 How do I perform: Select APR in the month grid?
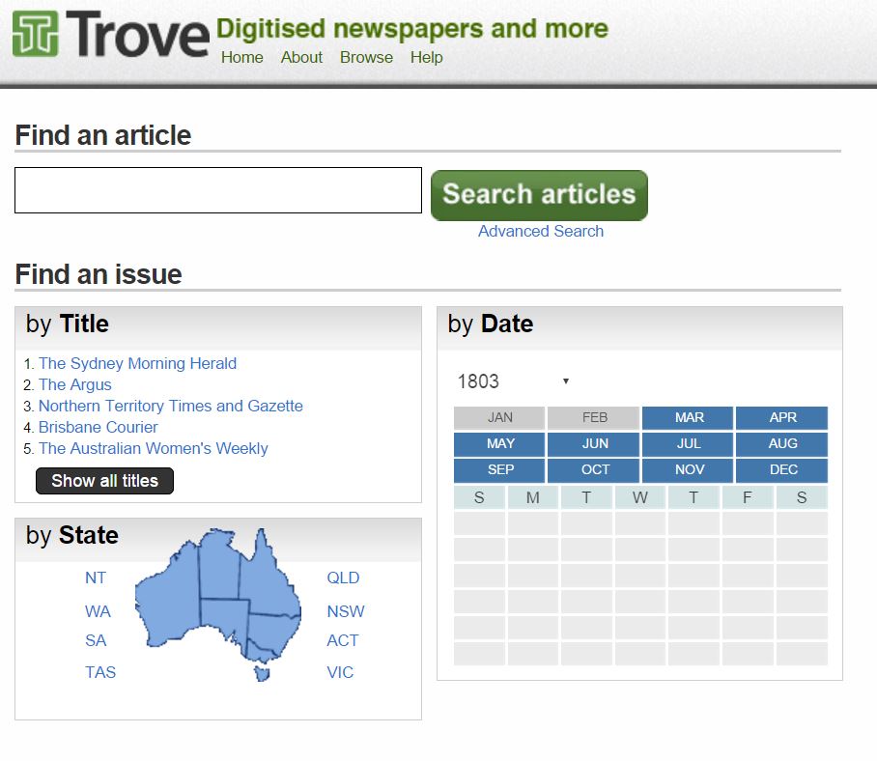[x=782, y=416]
